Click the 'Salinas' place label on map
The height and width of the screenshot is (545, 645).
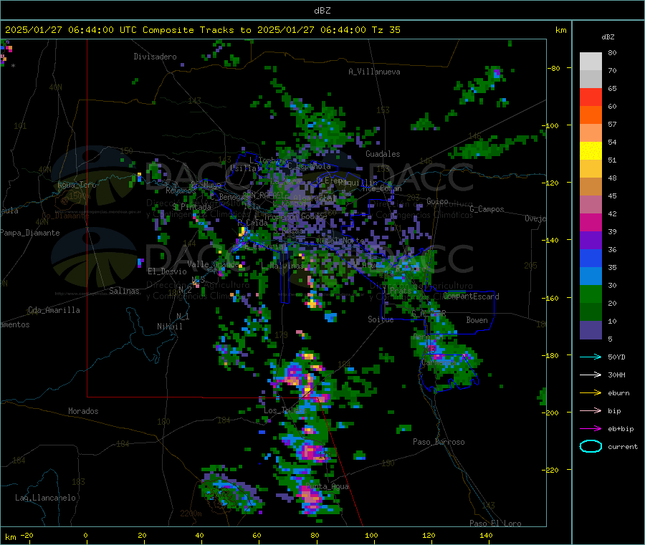(124, 291)
